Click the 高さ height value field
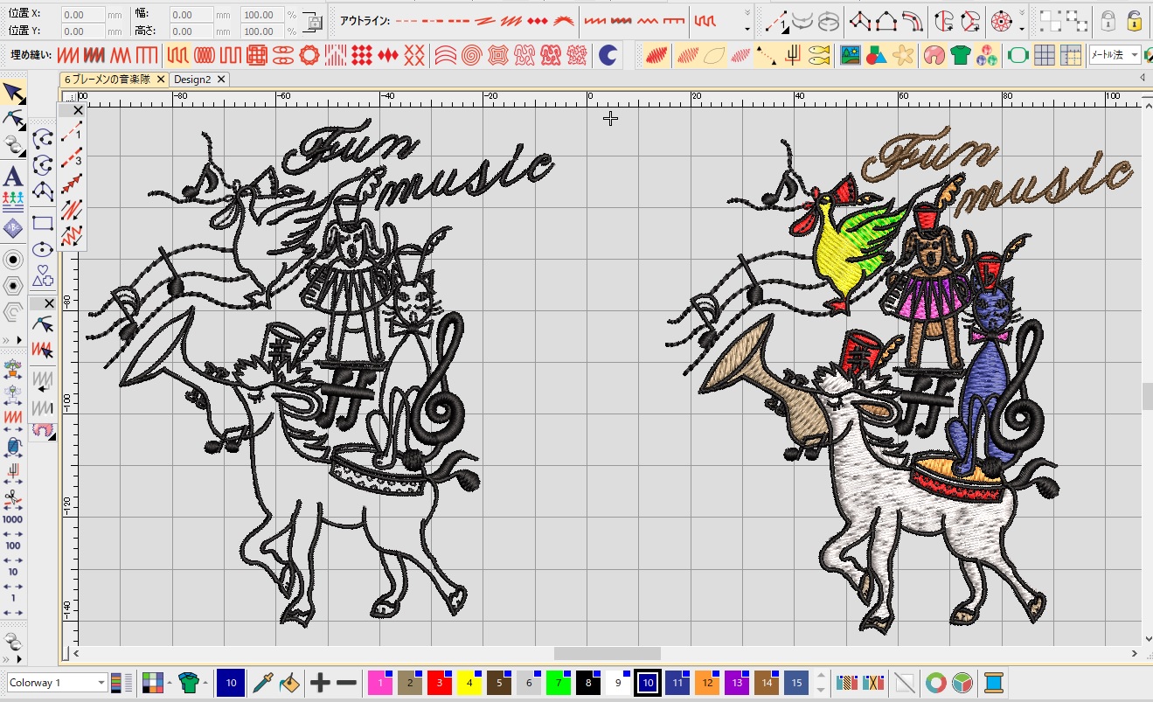 point(191,31)
